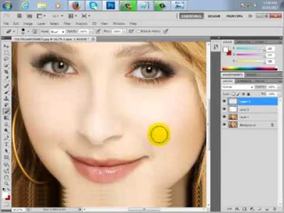Image resolution: width=284 pixels, height=213 pixels.
Task: Toggle the brushes panel icon in options bar
Action: tap(35, 31)
